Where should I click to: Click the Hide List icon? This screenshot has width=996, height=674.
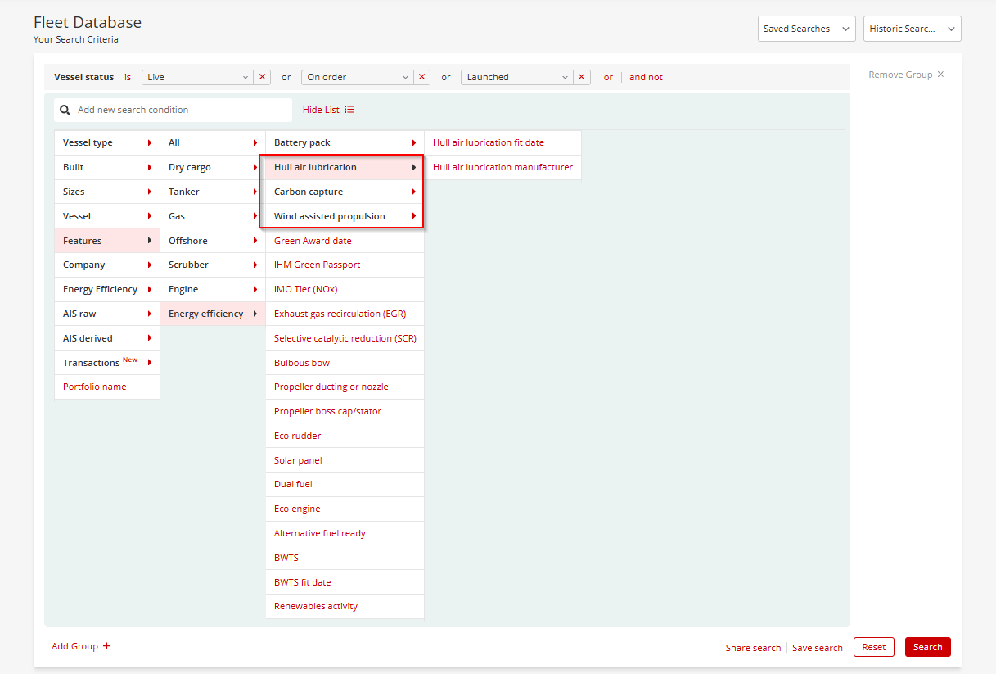[349, 110]
